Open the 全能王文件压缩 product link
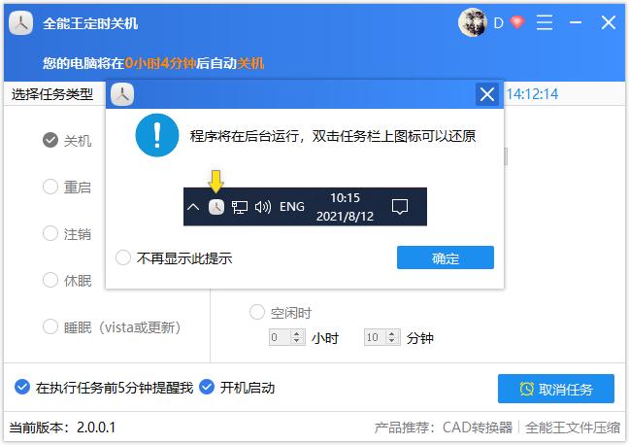This screenshot has height=445, width=629. click(573, 428)
